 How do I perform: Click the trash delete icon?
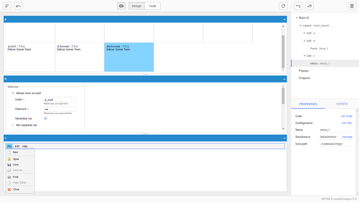351,6
